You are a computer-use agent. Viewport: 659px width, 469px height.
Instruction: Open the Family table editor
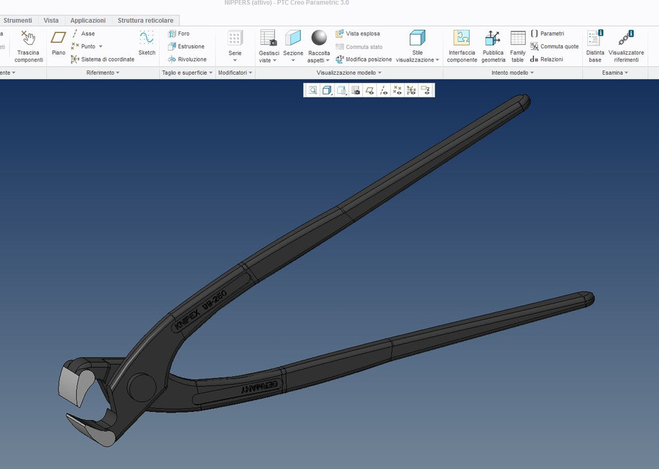[x=518, y=46]
